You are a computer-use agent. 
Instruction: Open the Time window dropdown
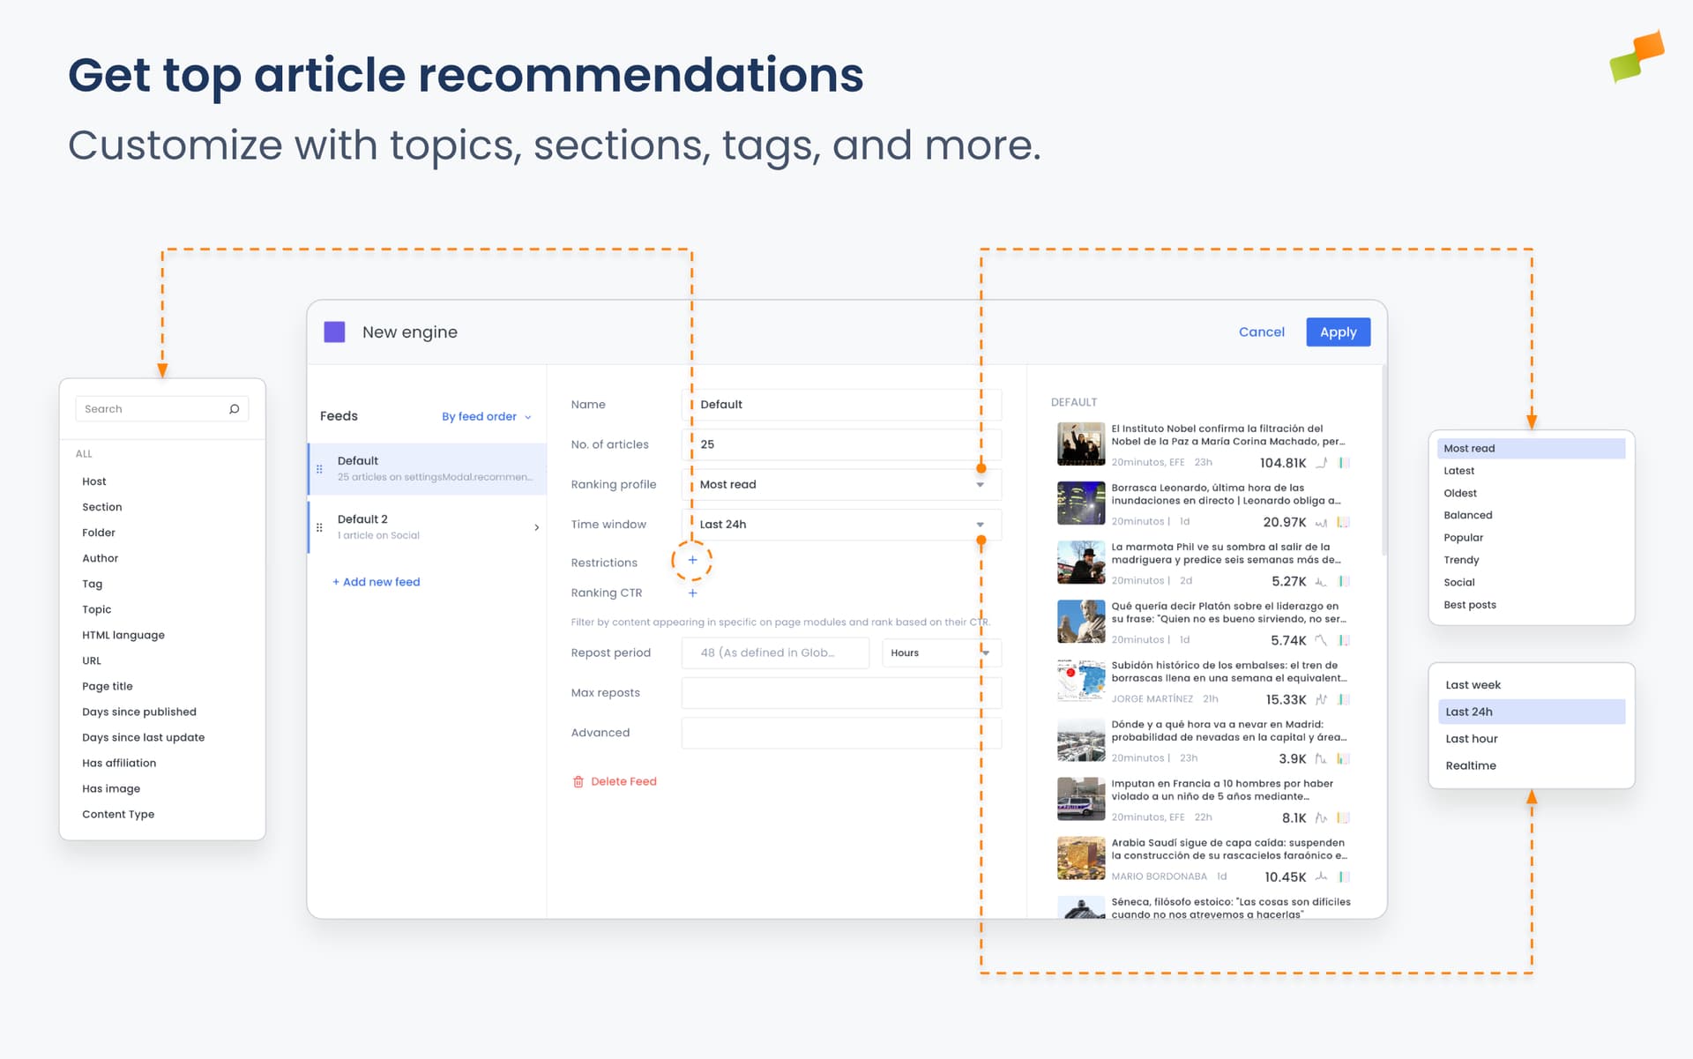coord(980,525)
